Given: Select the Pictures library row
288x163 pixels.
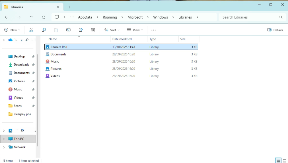Looking at the screenshot, I should (121, 69).
